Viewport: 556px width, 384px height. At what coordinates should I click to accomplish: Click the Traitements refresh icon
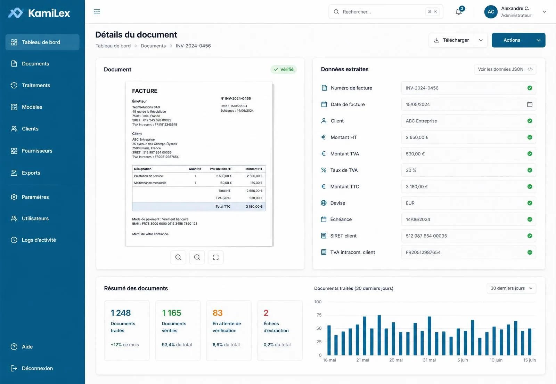pos(14,85)
